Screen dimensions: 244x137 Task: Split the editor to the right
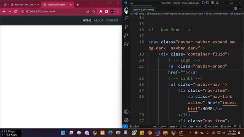235,8
